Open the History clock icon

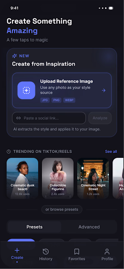pos(46,252)
